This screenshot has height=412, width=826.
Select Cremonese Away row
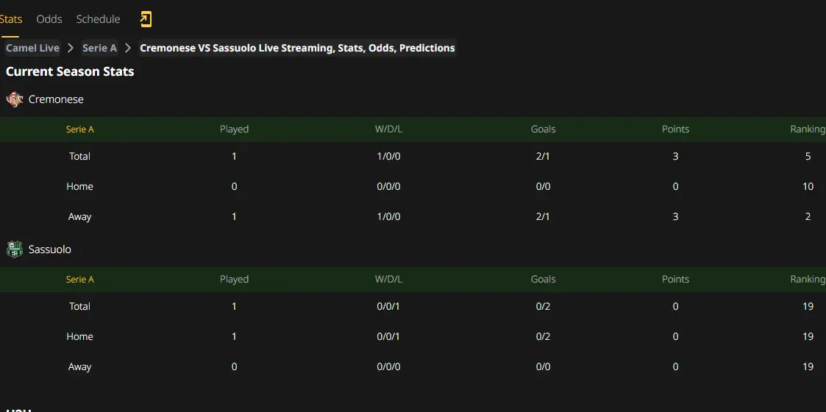413,216
